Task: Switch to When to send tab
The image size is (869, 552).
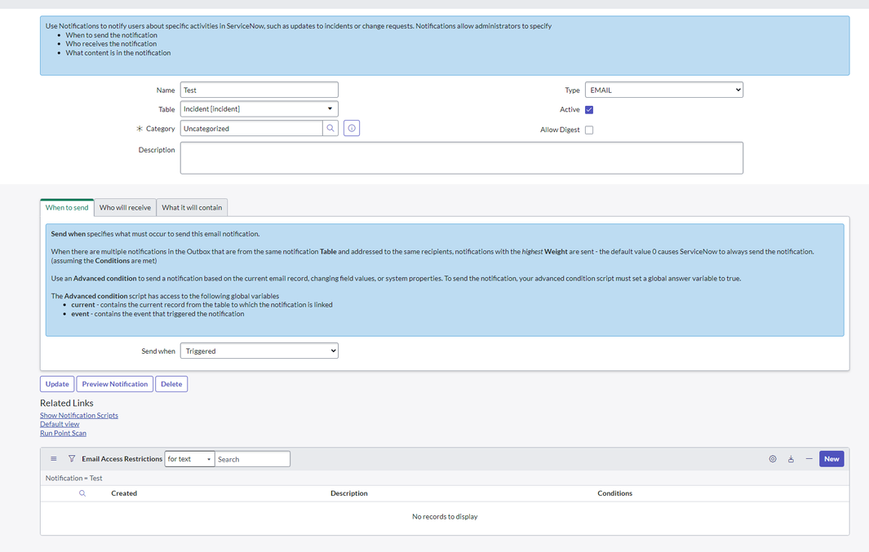Action: tap(67, 208)
